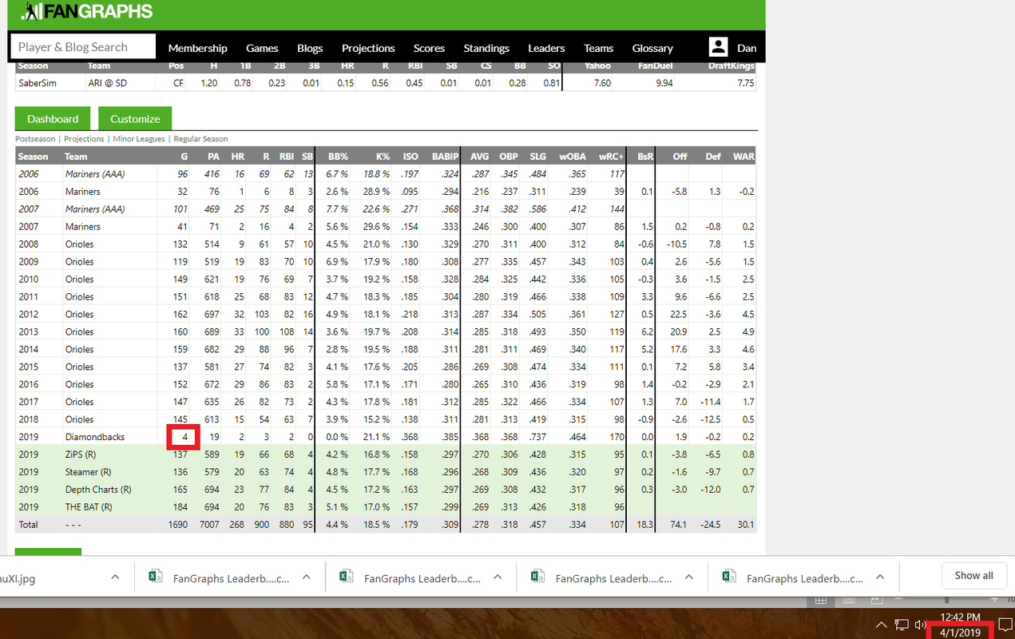Screen dimensions: 1015x639
Task: Click the Steamer (R) projection row label
Action: tap(88, 473)
